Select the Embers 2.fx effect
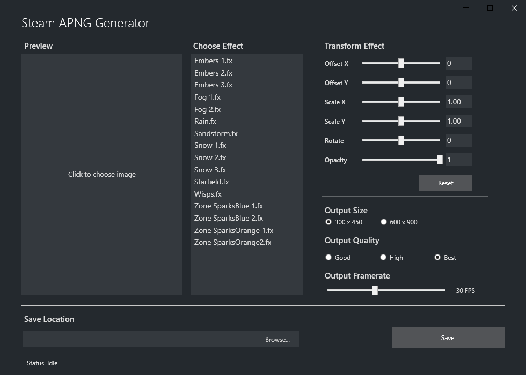 coord(246,73)
